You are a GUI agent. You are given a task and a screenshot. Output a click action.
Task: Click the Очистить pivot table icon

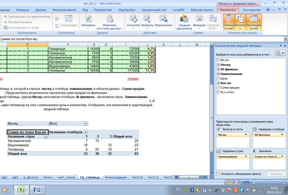click(133, 19)
